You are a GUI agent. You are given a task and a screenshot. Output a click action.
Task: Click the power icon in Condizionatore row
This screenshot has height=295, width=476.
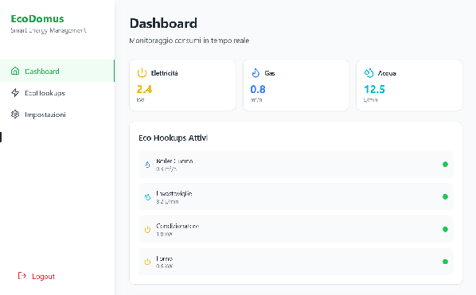pyautogui.click(x=147, y=230)
